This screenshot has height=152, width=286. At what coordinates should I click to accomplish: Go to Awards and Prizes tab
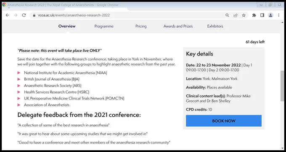tap(178, 26)
